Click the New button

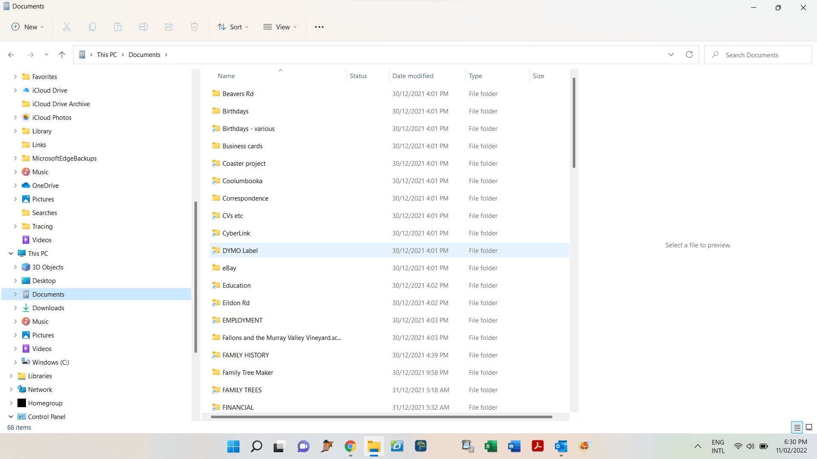pos(28,27)
